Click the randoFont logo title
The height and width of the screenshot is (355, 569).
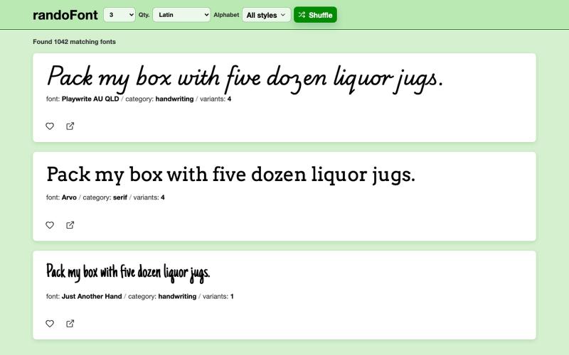[65, 15]
